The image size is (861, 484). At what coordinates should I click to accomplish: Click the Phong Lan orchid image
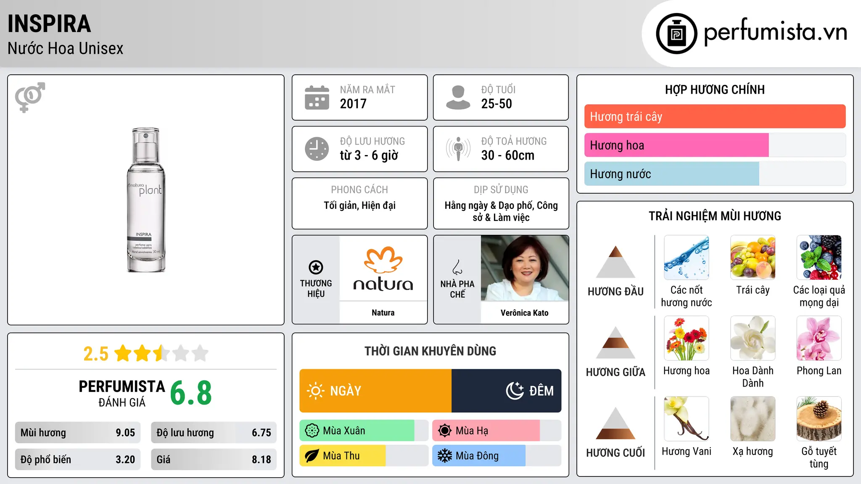tap(819, 338)
